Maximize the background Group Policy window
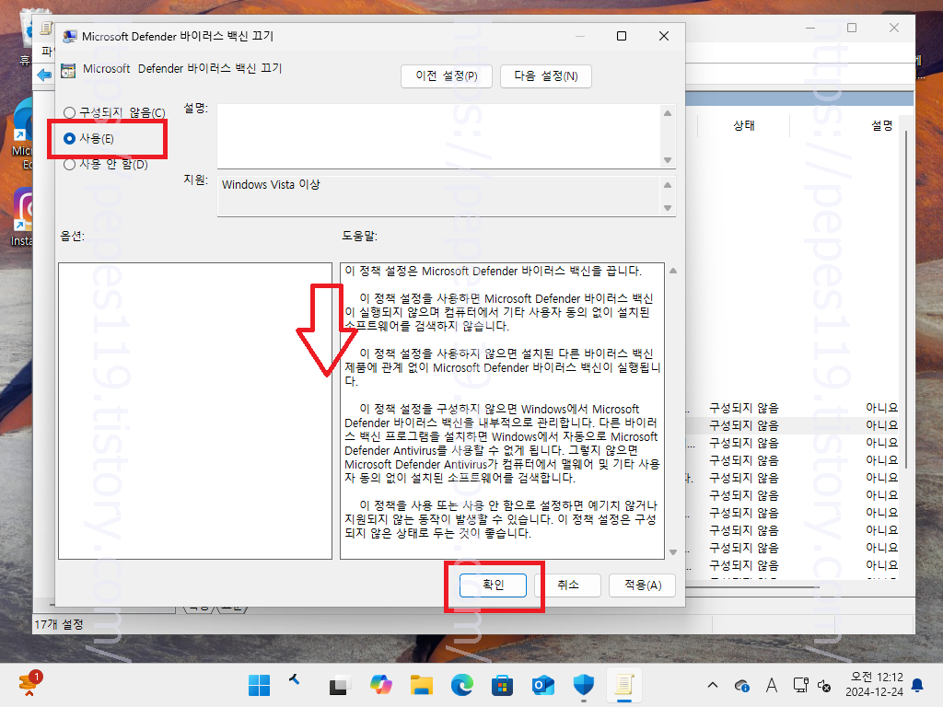Image resolution: width=943 pixels, height=707 pixels. (852, 28)
